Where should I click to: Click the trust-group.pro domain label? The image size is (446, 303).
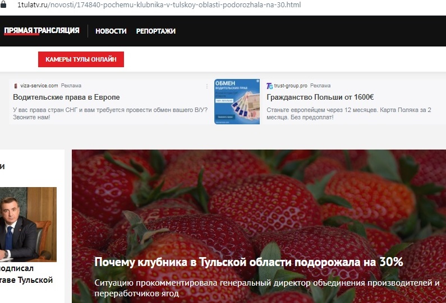pyautogui.click(x=291, y=86)
